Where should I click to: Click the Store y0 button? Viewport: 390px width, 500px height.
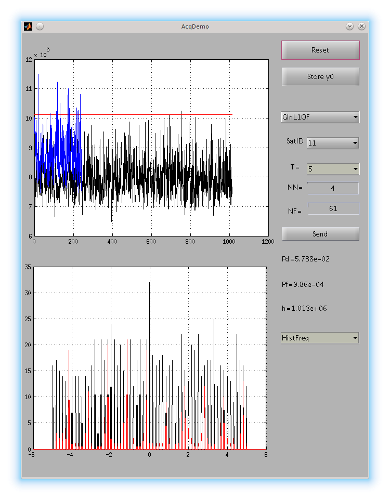tap(320, 76)
